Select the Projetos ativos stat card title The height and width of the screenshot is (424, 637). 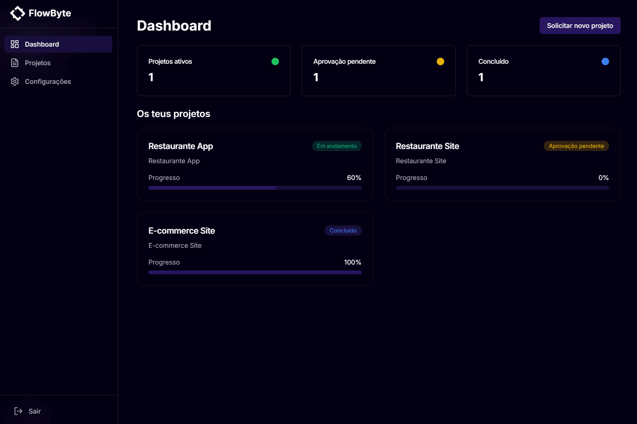(x=170, y=61)
